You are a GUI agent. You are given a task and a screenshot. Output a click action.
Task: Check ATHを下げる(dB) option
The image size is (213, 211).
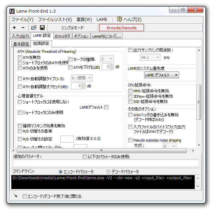70,67
